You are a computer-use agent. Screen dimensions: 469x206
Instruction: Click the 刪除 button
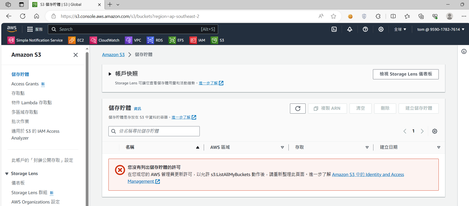[385, 109]
